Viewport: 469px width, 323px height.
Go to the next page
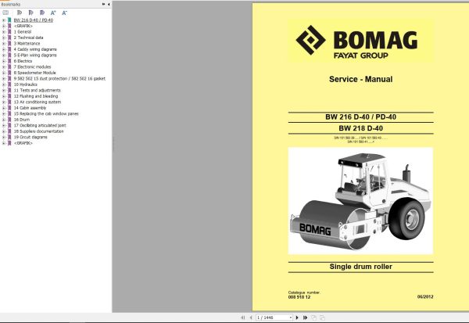click(297, 318)
